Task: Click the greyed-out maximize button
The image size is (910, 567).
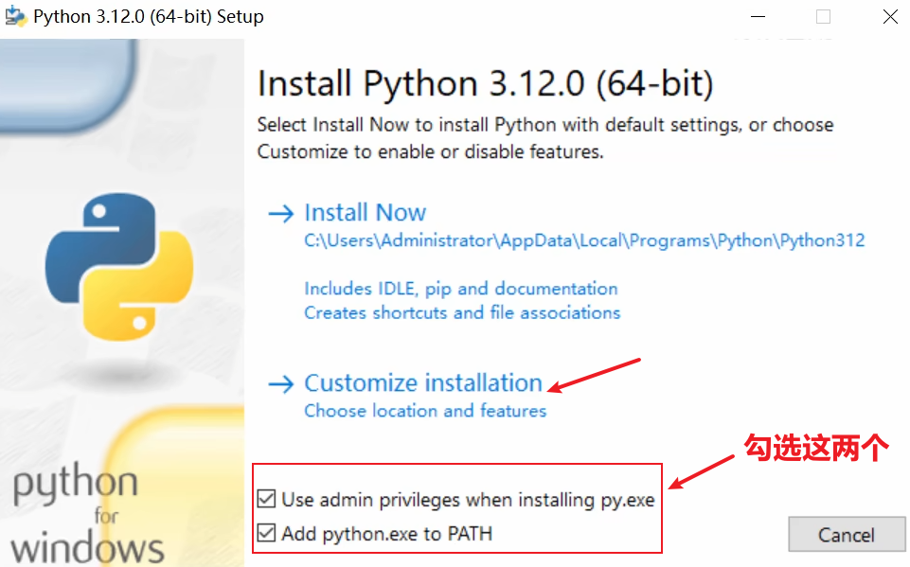Action: click(x=823, y=16)
